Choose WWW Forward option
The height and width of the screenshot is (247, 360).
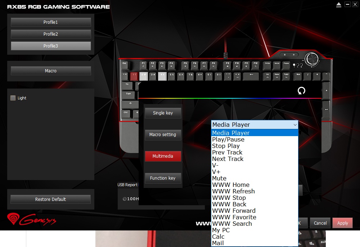255,211
